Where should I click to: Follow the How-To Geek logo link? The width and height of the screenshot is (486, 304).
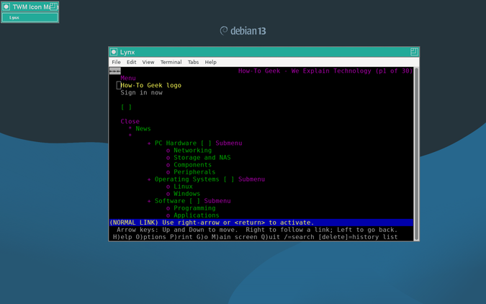click(151, 85)
